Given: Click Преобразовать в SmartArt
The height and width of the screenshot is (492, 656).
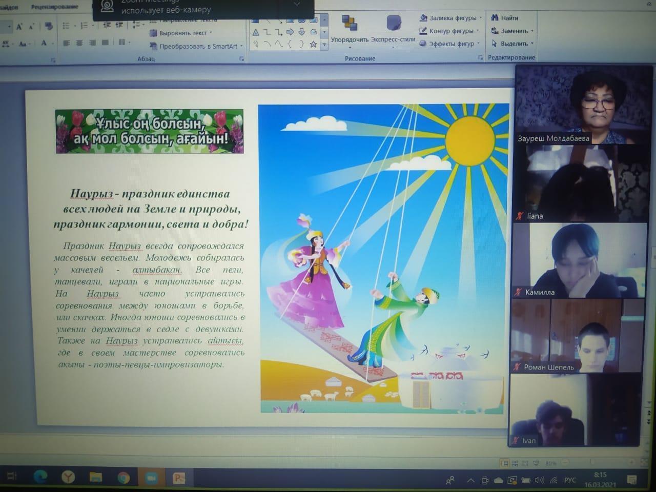Looking at the screenshot, I should [196, 46].
